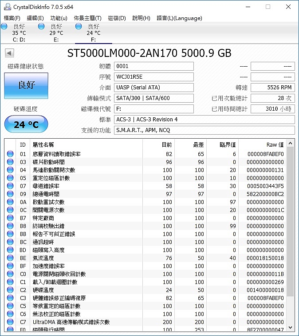Click the status circle for attribute C6
Viewport: 299px width, 336px height.
click(x=10, y=314)
